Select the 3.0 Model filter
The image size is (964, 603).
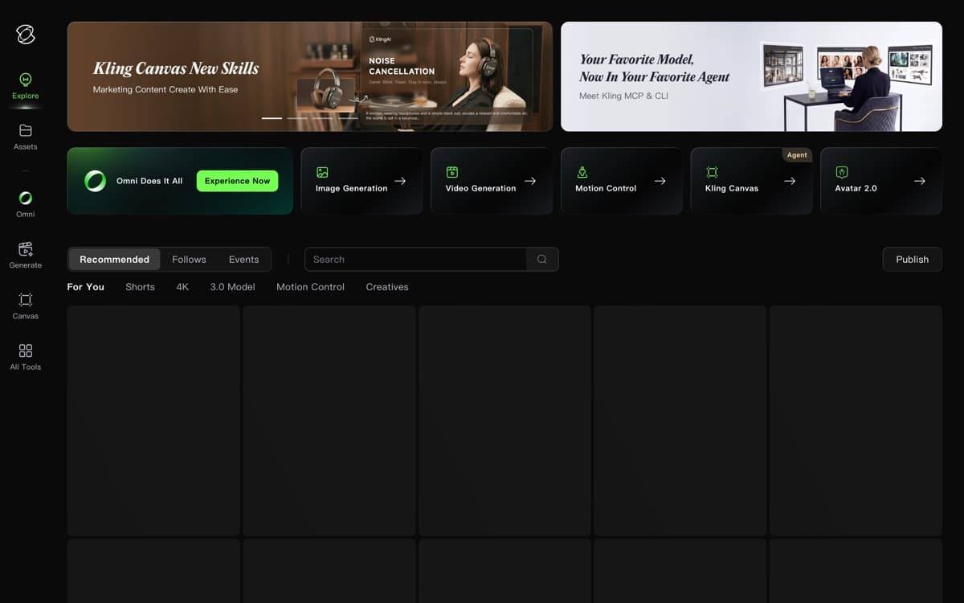pyautogui.click(x=232, y=287)
